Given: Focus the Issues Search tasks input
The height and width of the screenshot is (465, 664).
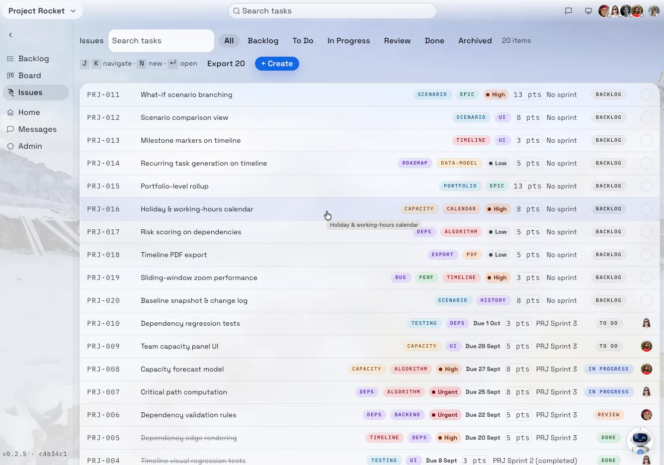Looking at the screenshot, I should pos(161,41).
